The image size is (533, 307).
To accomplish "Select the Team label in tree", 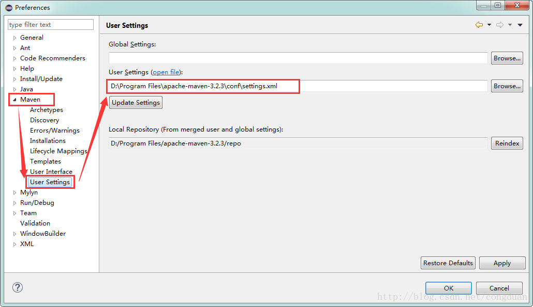I will click(28, 213).
